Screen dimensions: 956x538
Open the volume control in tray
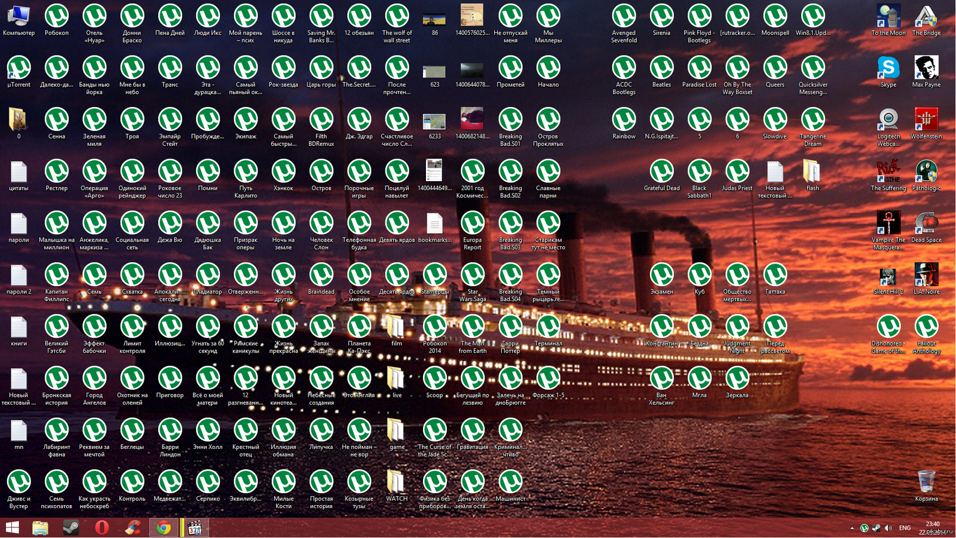(x=888, y=528)
